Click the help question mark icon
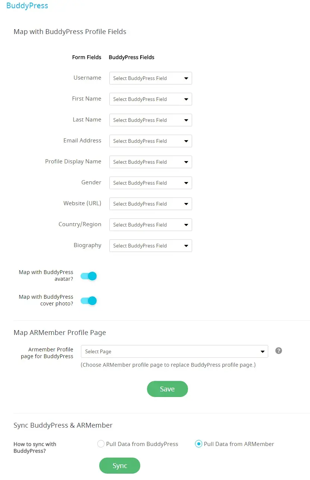 [x=279, y=351]
